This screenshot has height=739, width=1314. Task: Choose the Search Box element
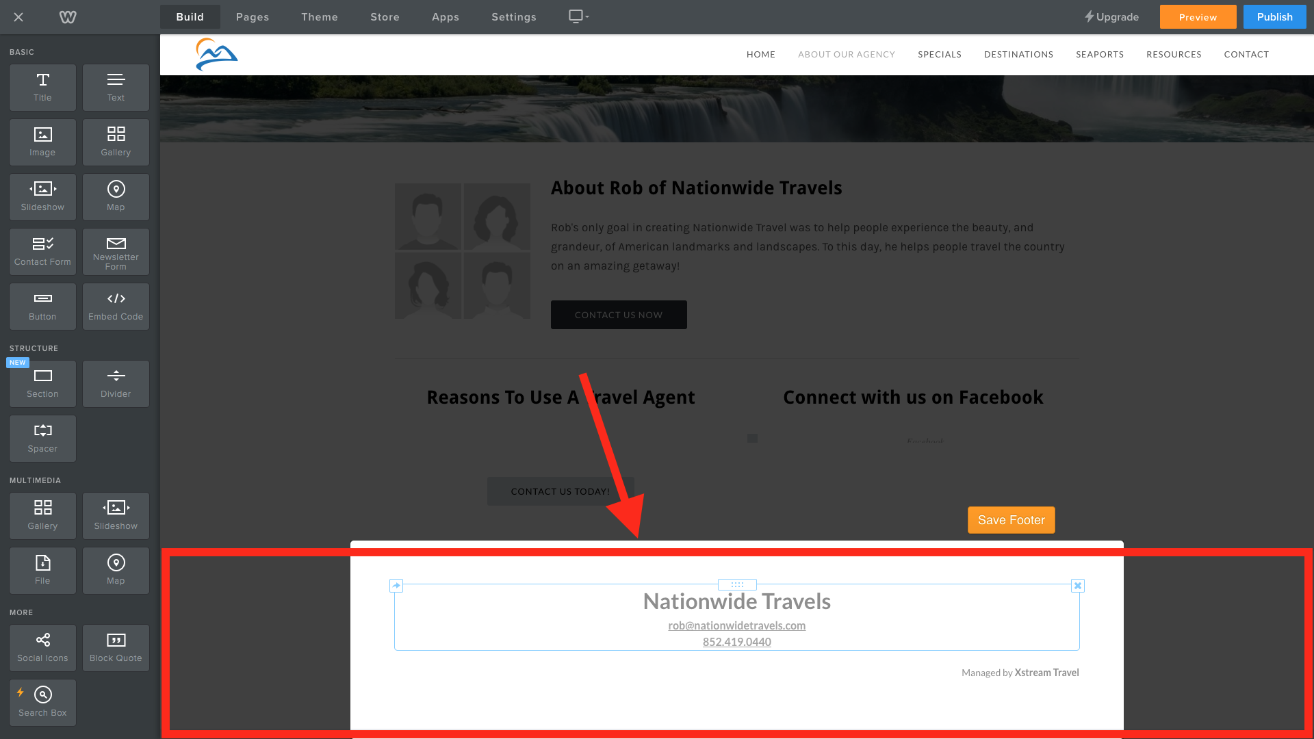coord(42,703)
